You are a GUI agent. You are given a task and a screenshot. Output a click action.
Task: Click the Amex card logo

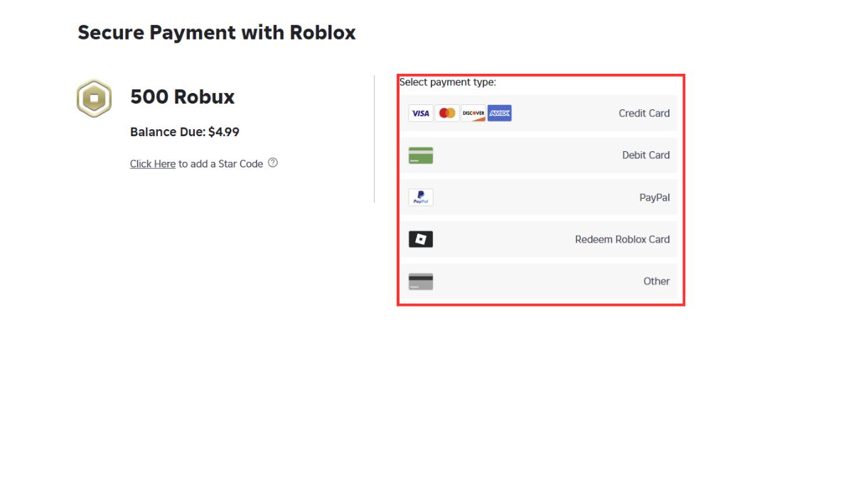[500, 113]
